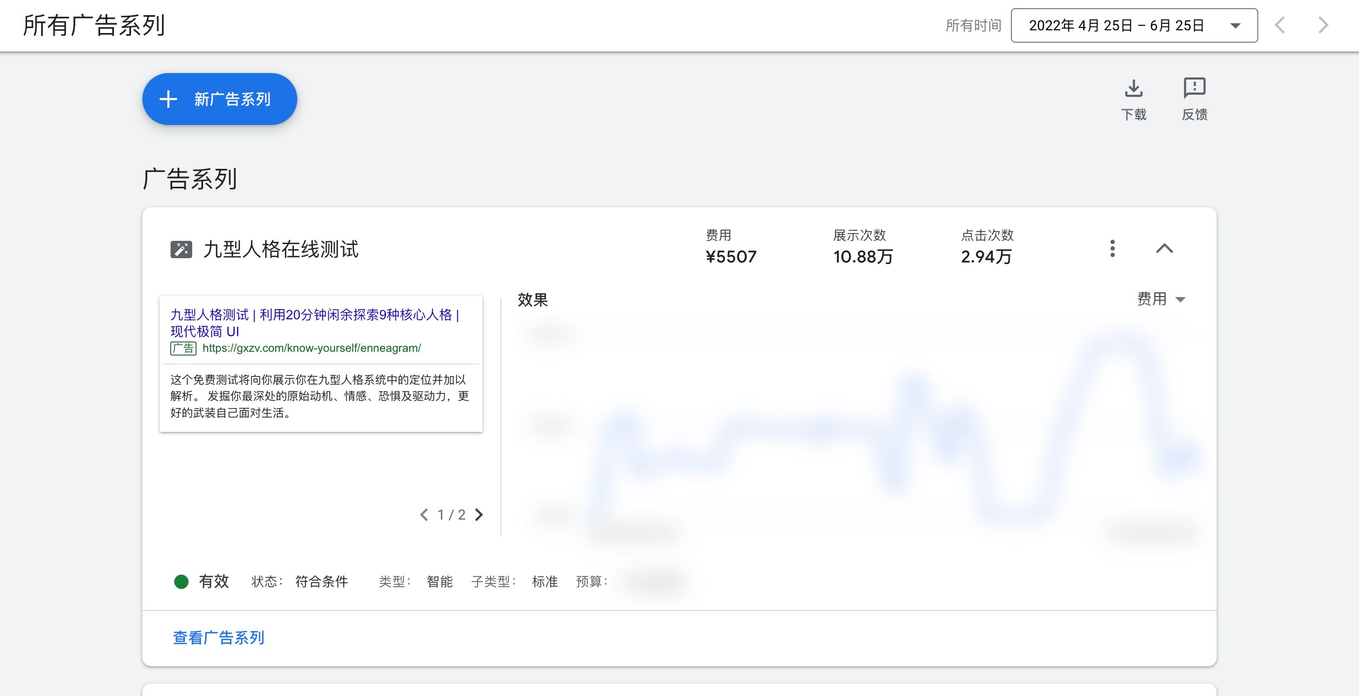Click the campaign title 九型人格在线测试

pos(280,249)
